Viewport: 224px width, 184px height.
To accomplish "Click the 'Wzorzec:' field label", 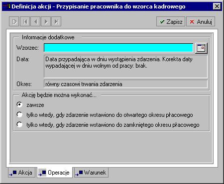I will (x=27, y=48).
